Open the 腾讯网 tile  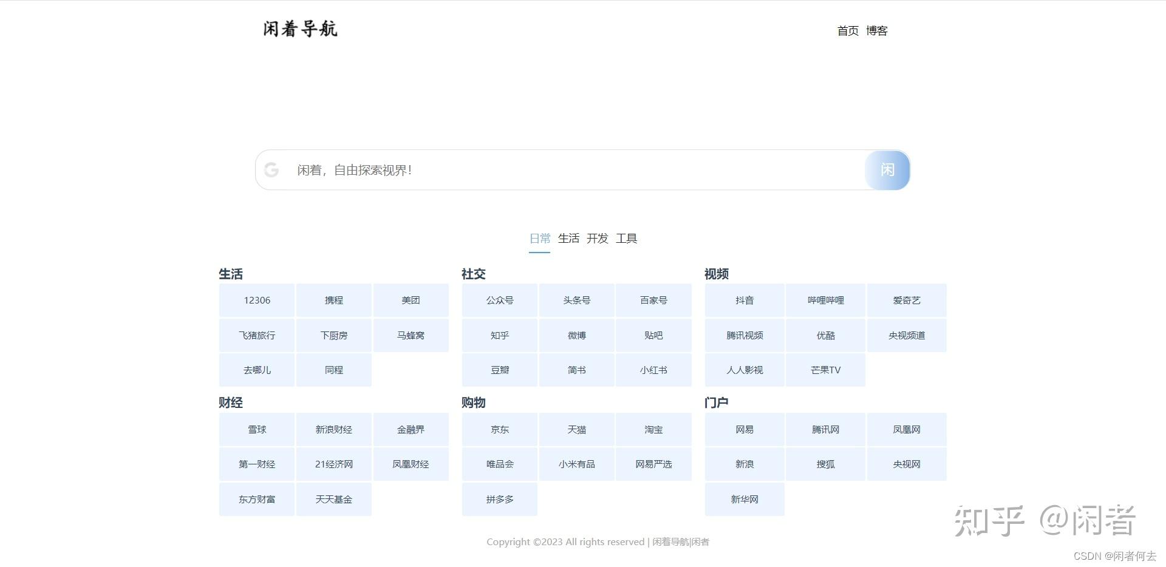[x=826, y=430]
